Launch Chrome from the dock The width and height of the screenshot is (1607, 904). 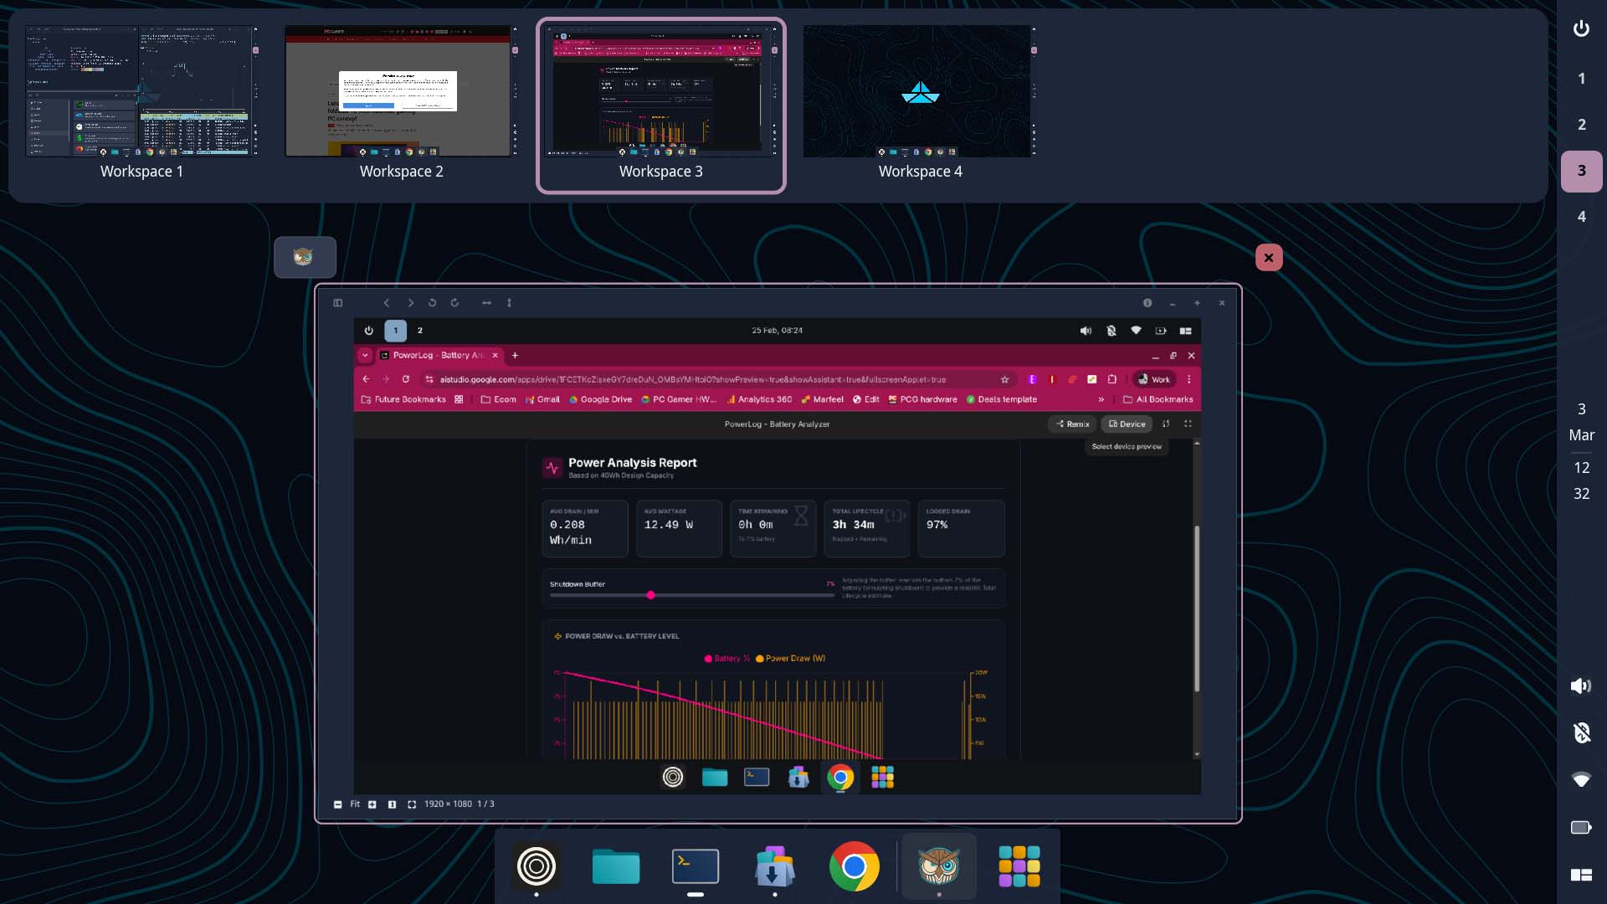click(854, 868)
